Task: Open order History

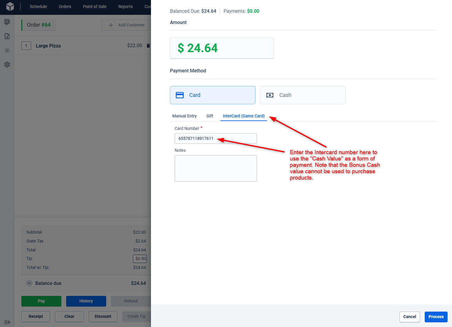Action: pyautogui.click(x=86, y=301)
